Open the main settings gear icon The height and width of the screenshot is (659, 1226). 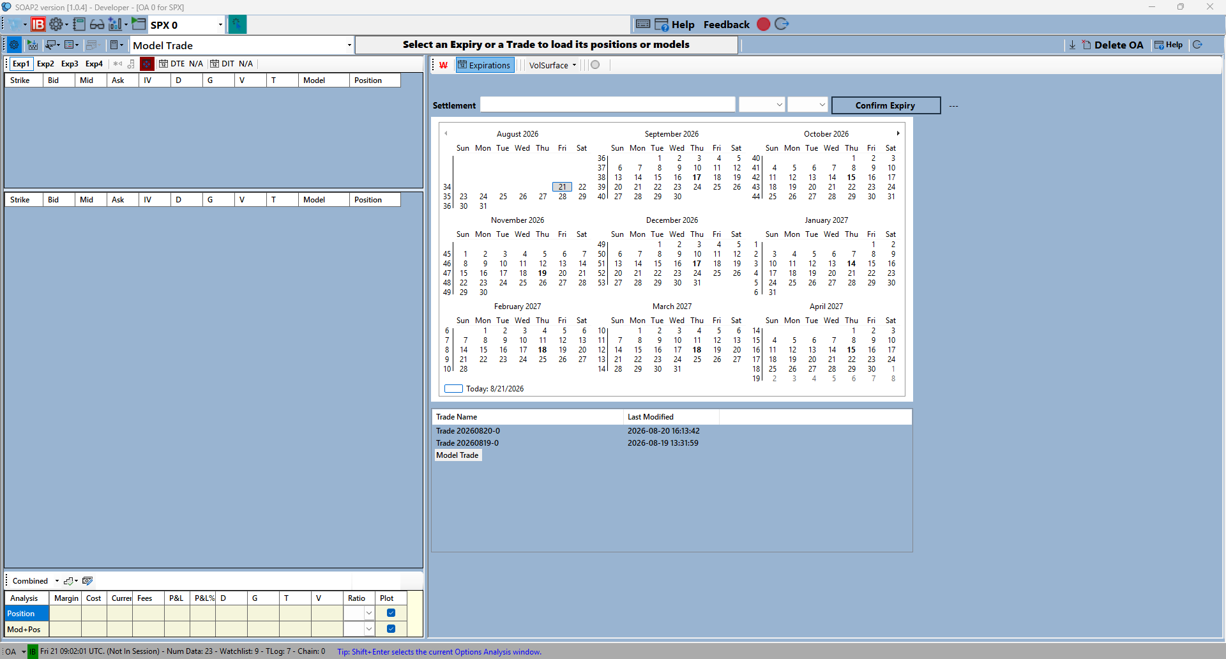(x=56, y=24)
